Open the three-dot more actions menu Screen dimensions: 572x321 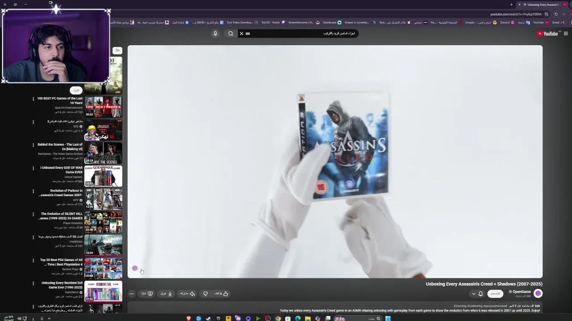[x=131, y=294]
